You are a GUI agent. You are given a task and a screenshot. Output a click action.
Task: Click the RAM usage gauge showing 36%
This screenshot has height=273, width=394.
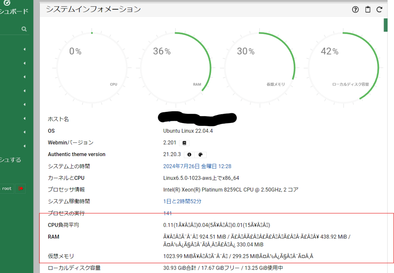tap(175, 68)
